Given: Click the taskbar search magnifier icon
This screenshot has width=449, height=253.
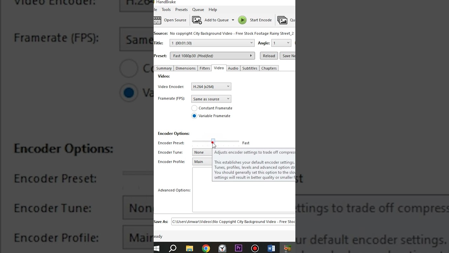Looking at the screenshot, I should [173, 248].
